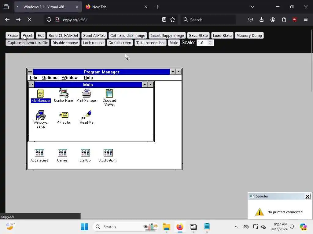Toggle the Lock mouse button
The width and height of the screenshot is (313, 234).
93,43
